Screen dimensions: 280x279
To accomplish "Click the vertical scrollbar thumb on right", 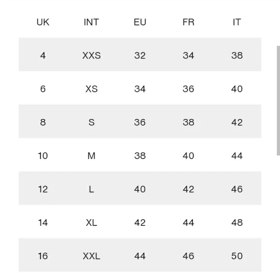I will 279,100.
